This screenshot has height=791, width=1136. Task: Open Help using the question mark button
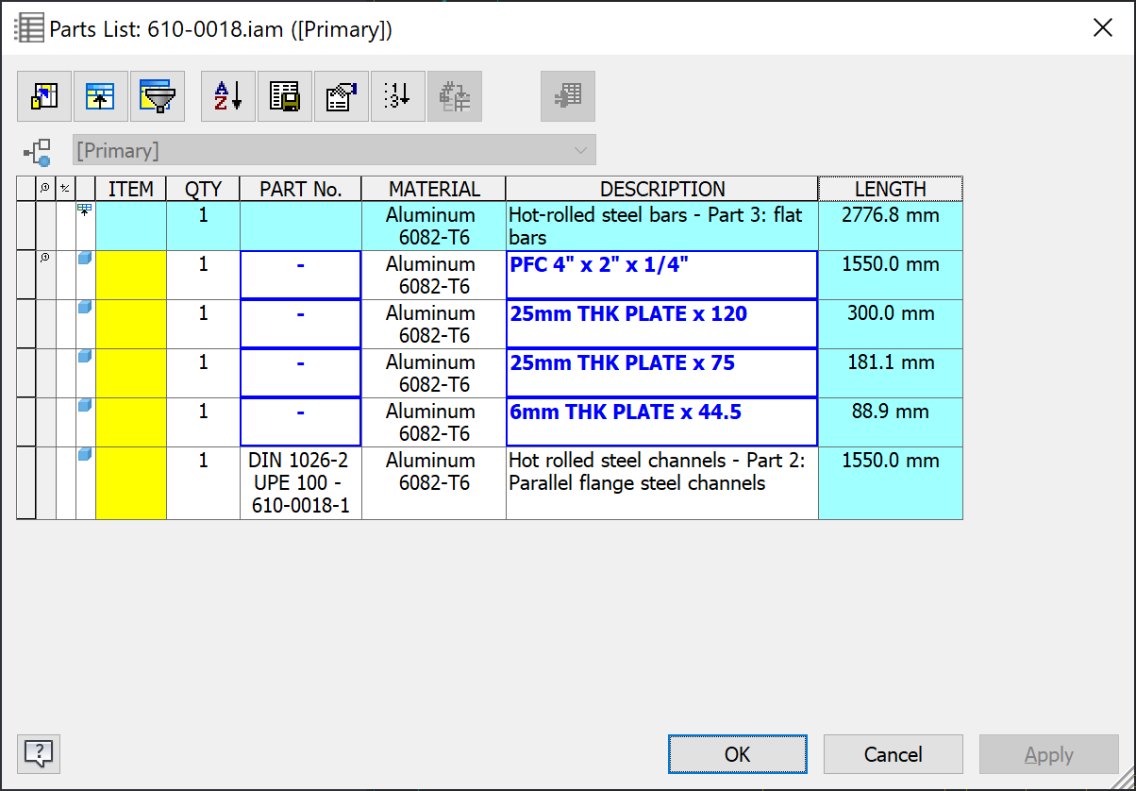tap(38, 753)
